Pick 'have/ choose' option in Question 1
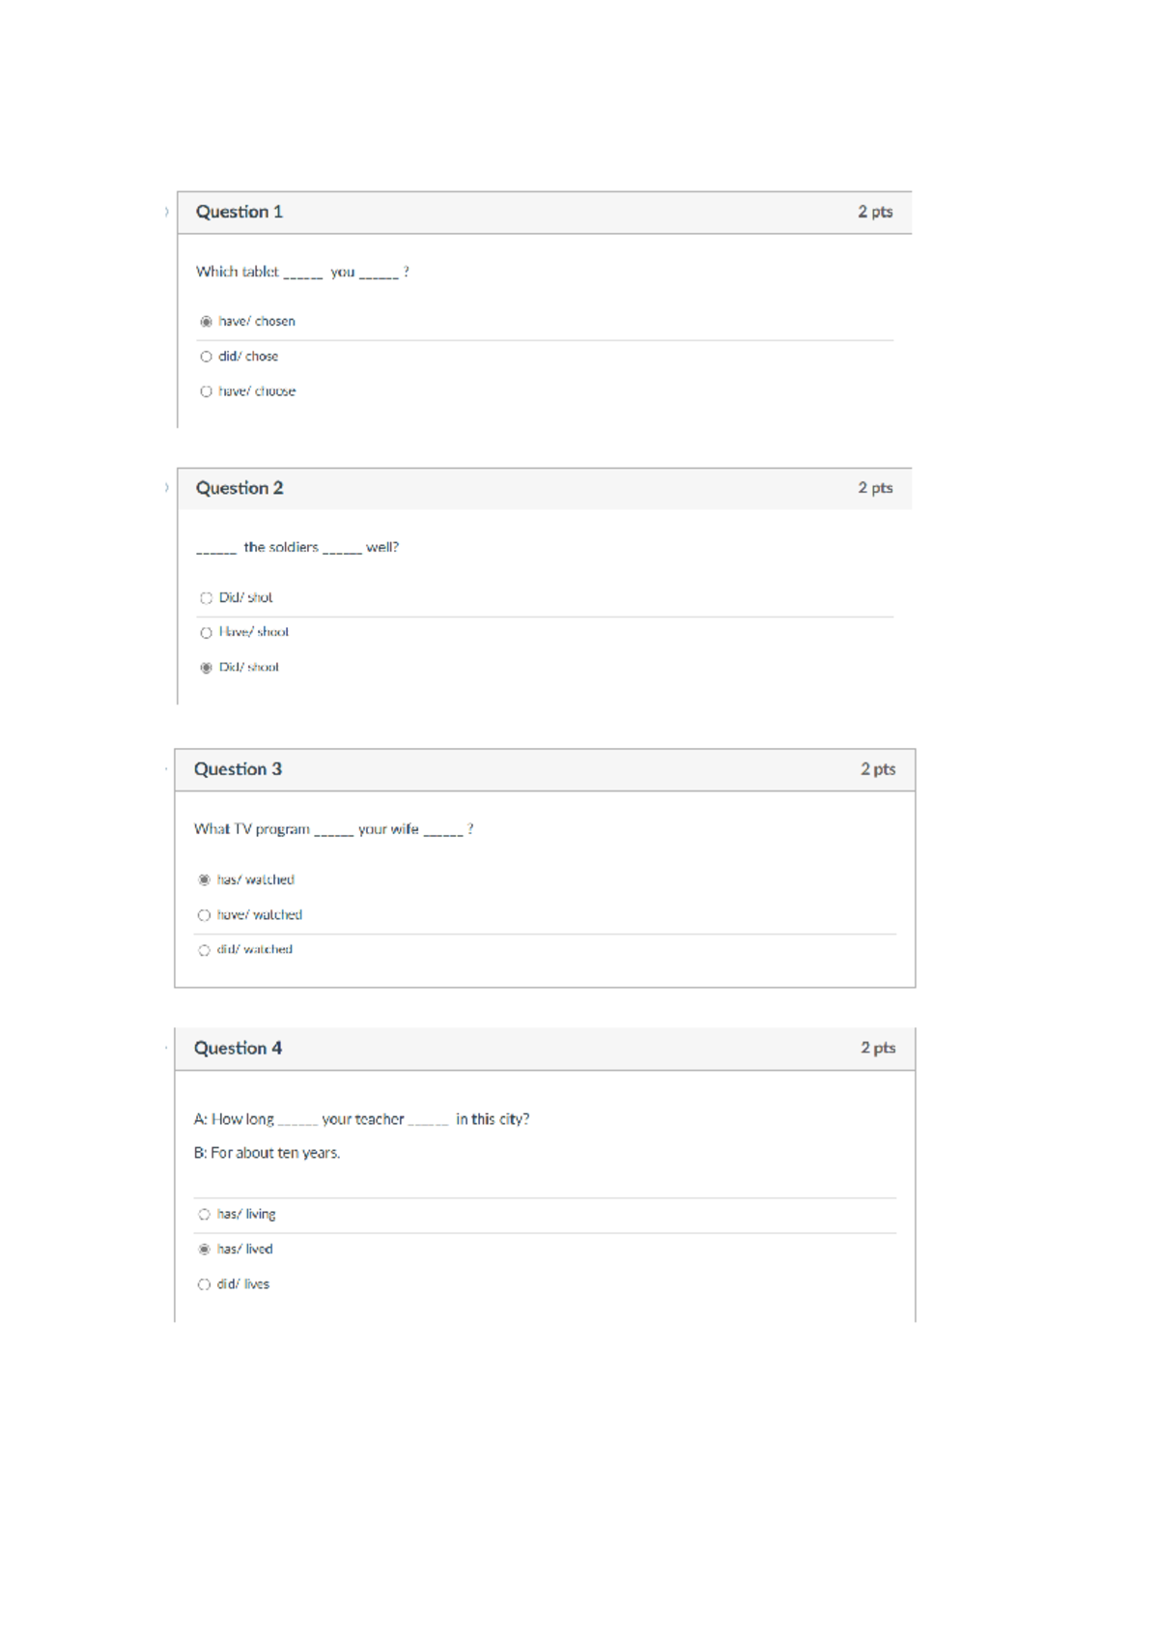This screenshot has height=1641, width=1159. pos(206,391)
